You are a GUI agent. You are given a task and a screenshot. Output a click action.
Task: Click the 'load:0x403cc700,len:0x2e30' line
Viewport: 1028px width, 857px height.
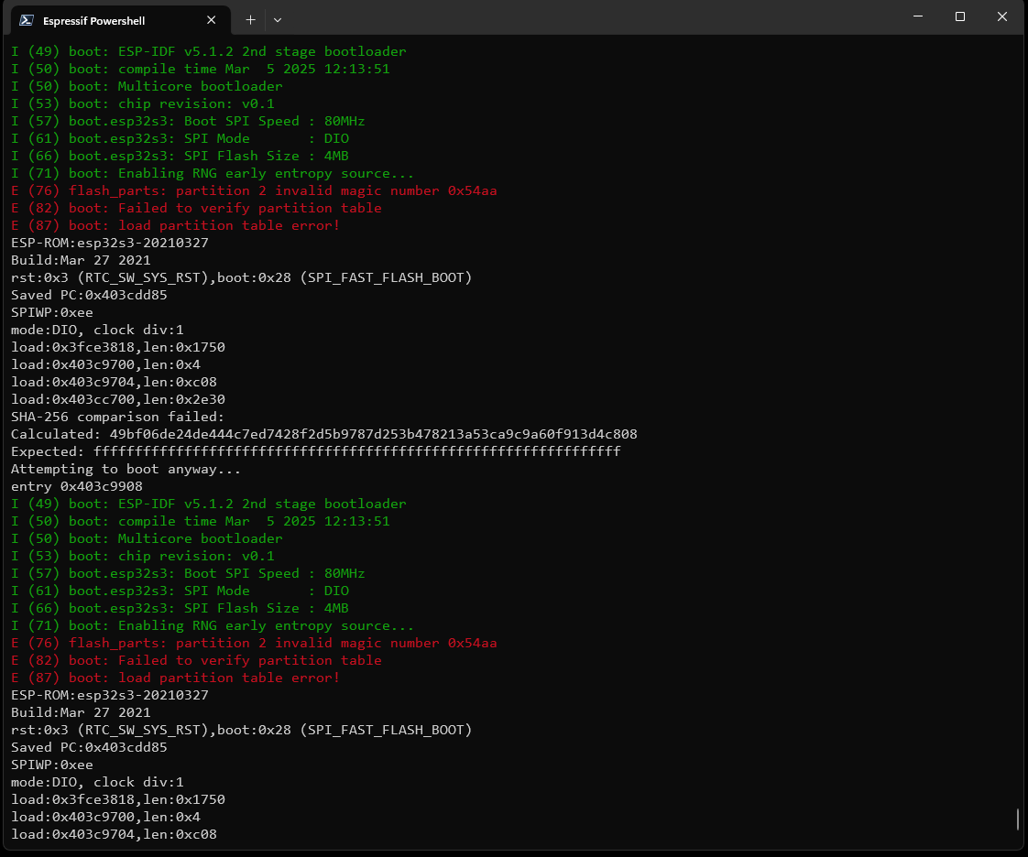(x=118, y=400)
